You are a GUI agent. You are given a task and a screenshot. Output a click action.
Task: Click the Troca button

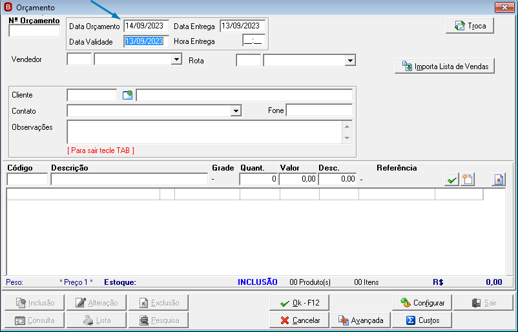(x=470, y=26)
